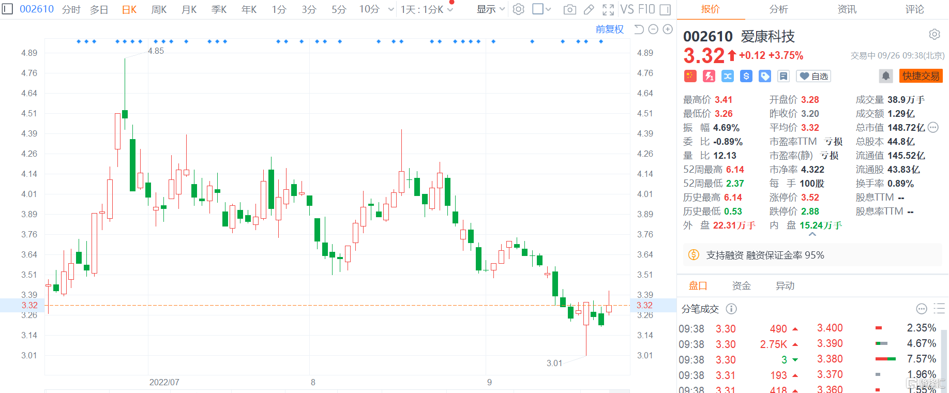Click the bookmark note icon
949x393 pixels.
click(x=784, y=76)
